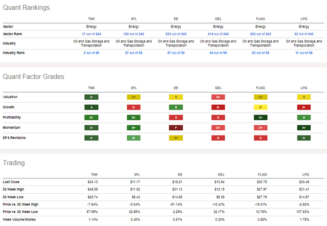Click EE 52 Week High $31.13
Image resolution: width=327 pixels, height=226 pixels.
(177, 190)
